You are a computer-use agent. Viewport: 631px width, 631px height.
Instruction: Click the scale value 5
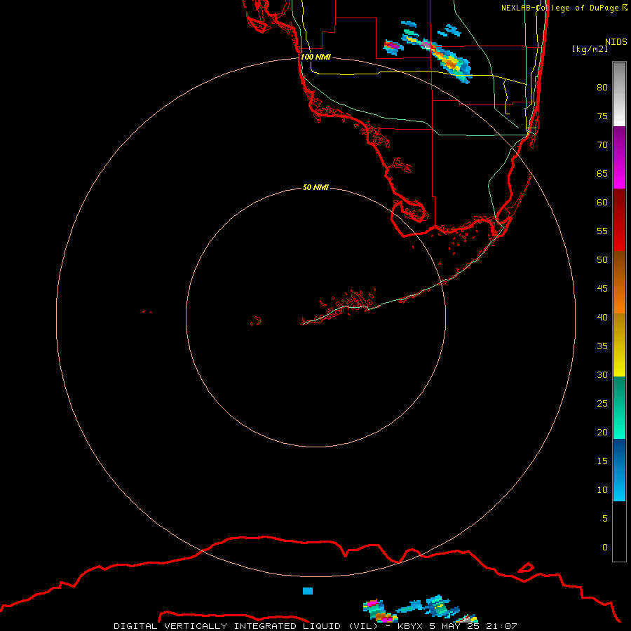605,519
